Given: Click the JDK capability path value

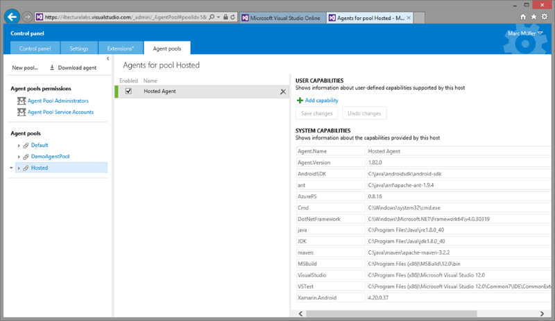Looking at the screenshot, I should click(x=407, y=241).
